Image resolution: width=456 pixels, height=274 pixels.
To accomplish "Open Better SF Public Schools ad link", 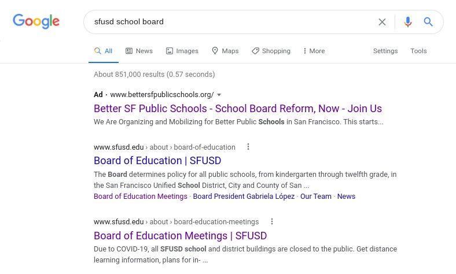I will 237,109.
